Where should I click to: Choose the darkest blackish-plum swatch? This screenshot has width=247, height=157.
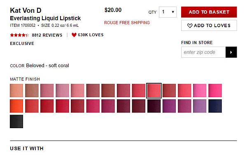[154, 106]
